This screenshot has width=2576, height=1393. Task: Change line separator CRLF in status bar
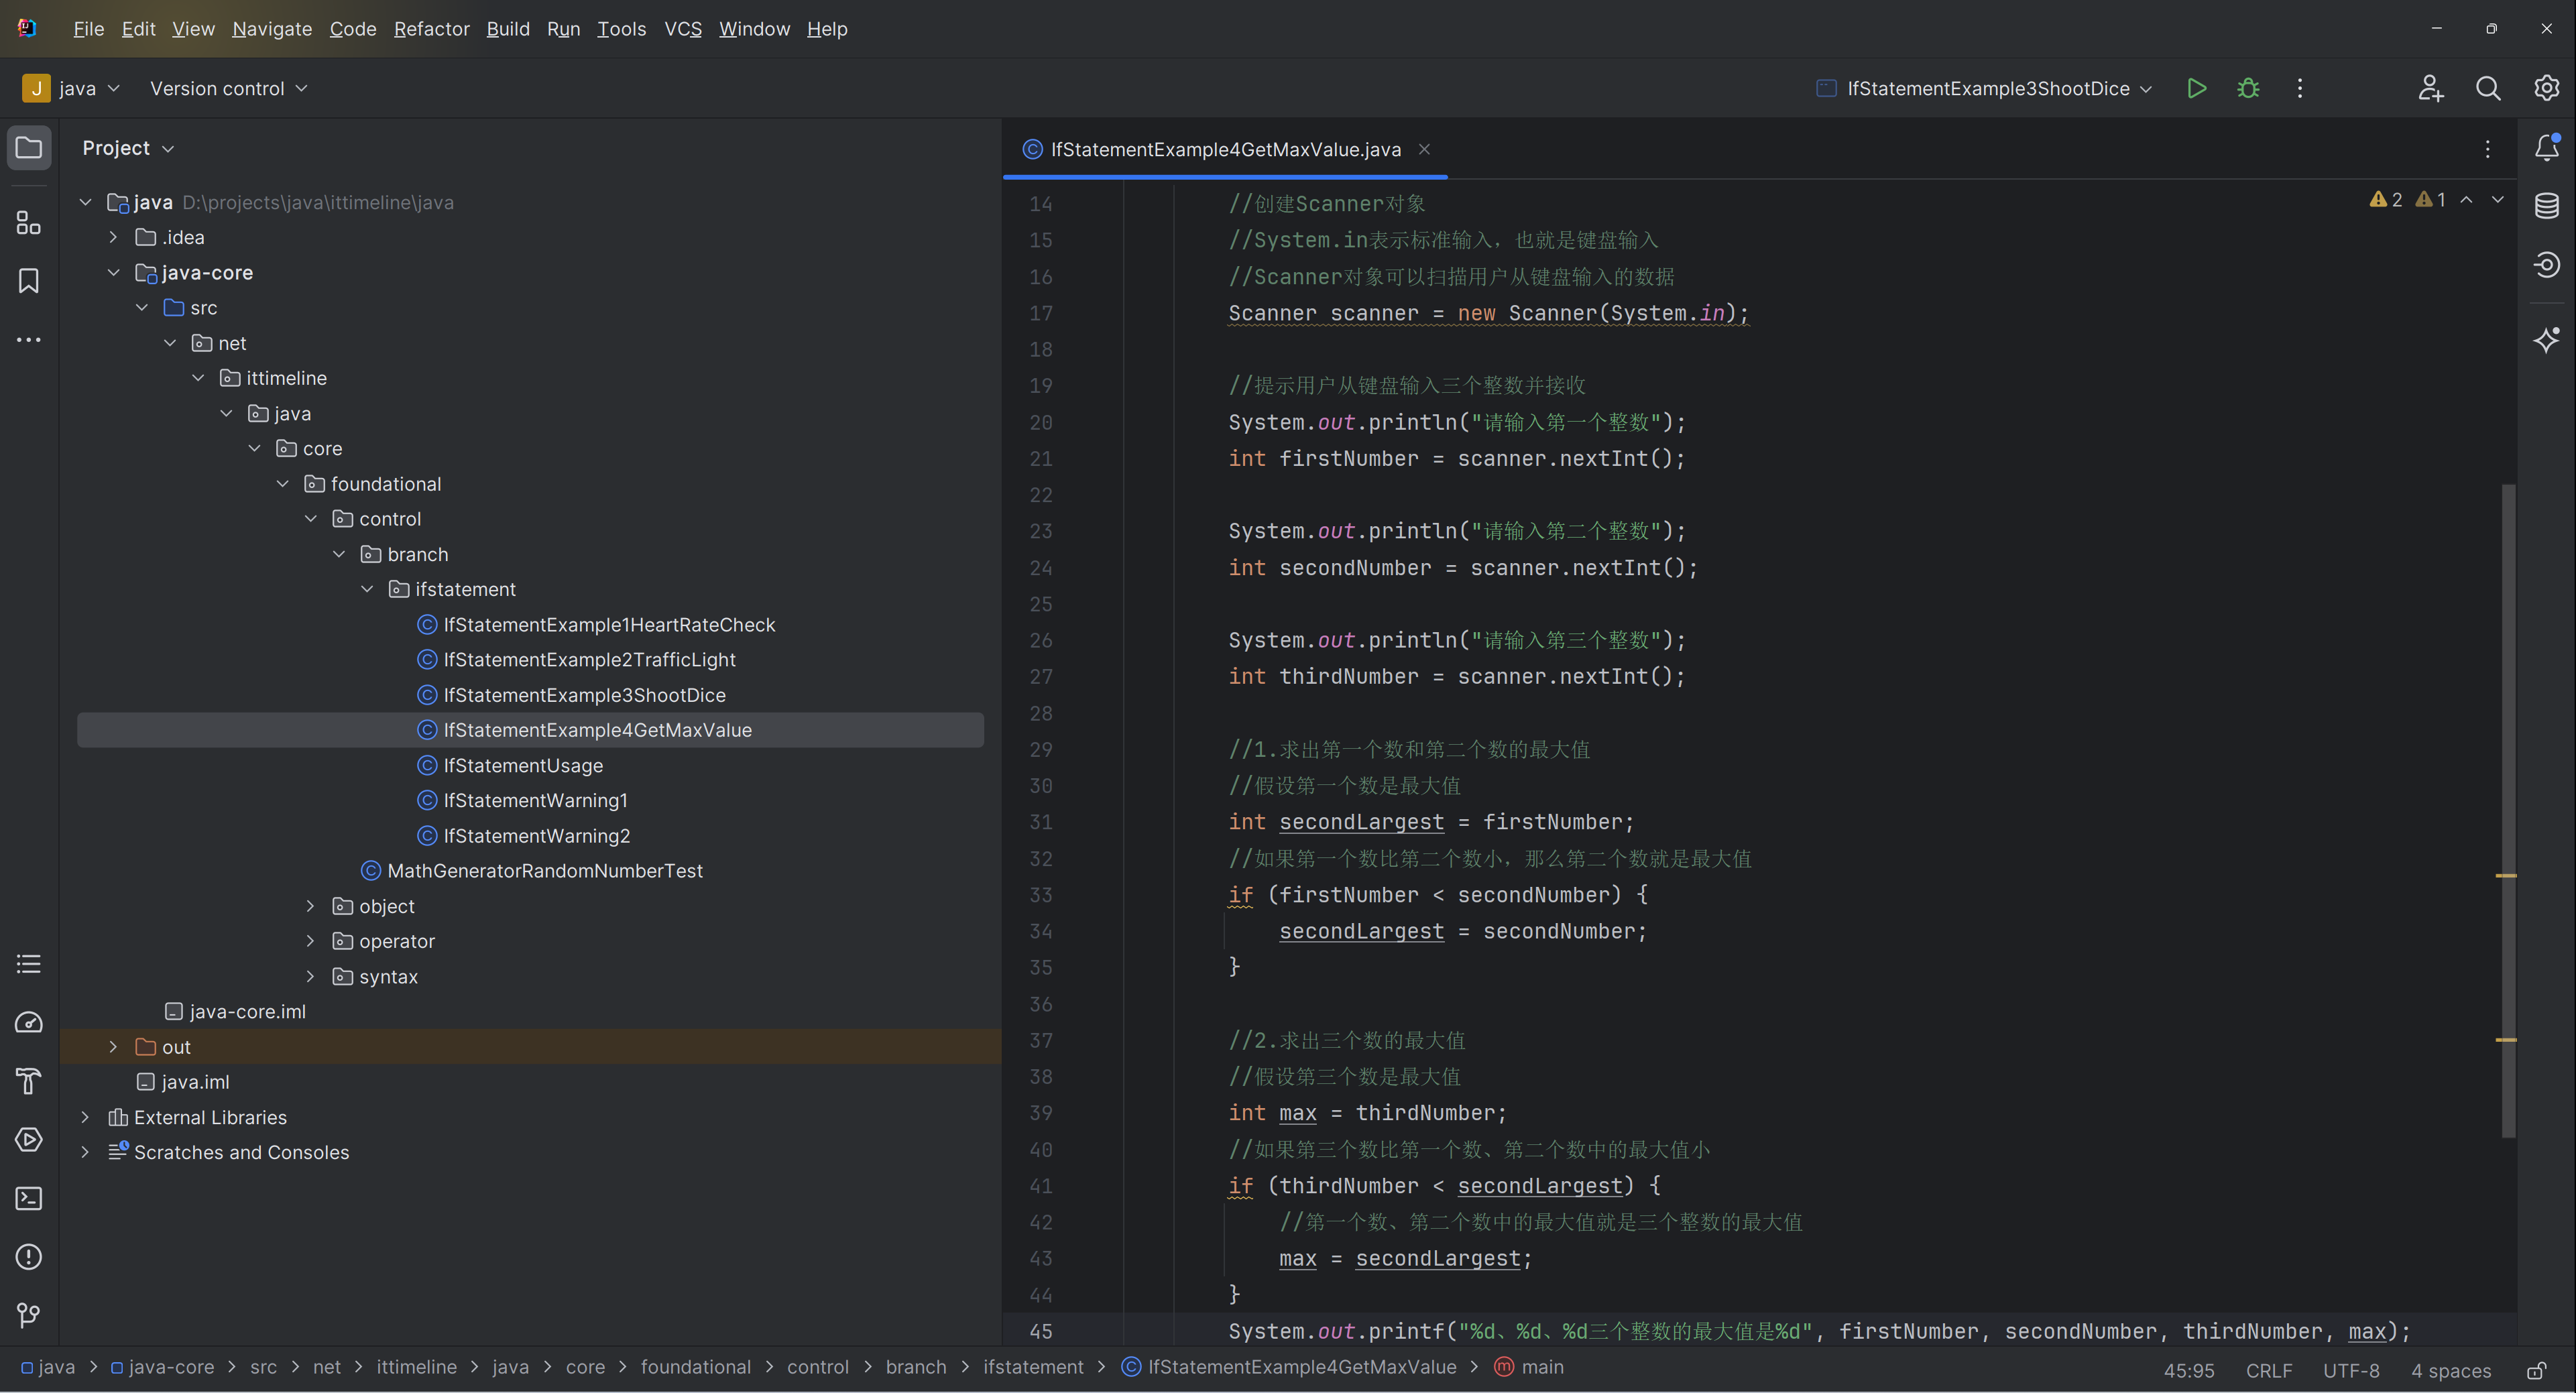2268,1370
